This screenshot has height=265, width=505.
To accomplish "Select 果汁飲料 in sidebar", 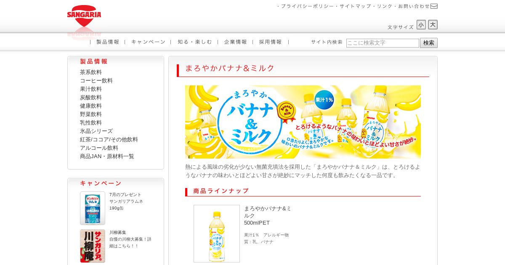I will coord(91,89).
